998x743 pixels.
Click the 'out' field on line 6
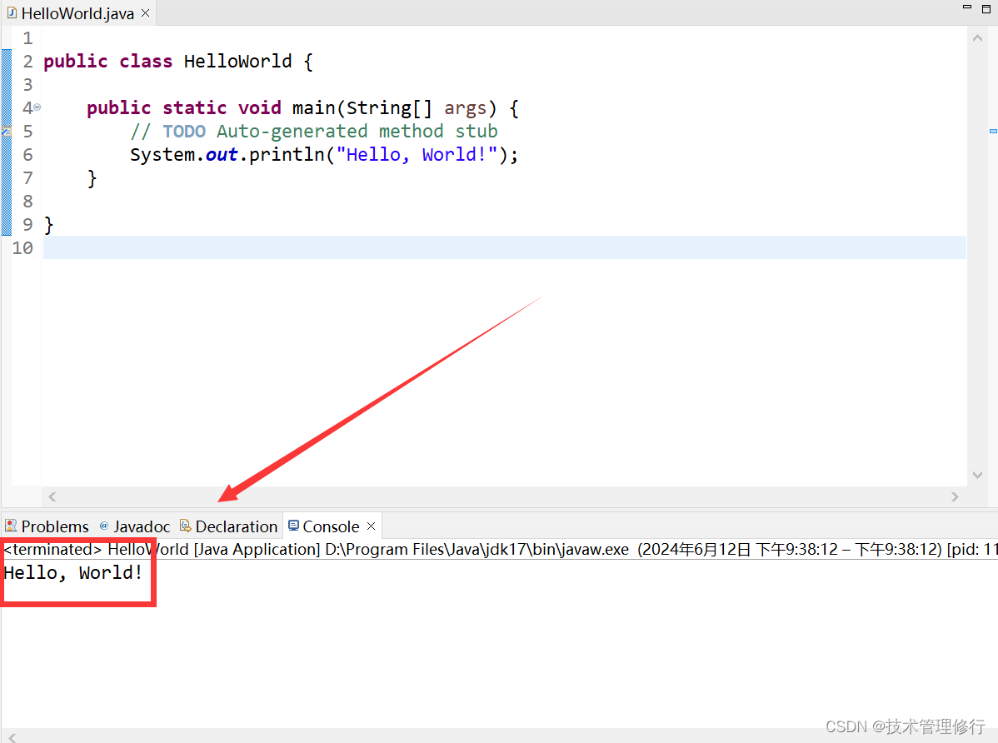pyautogui.click(x=222, y=155)
